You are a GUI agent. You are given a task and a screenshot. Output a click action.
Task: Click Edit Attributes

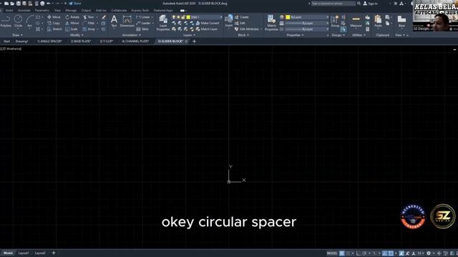tap(247, 29)
